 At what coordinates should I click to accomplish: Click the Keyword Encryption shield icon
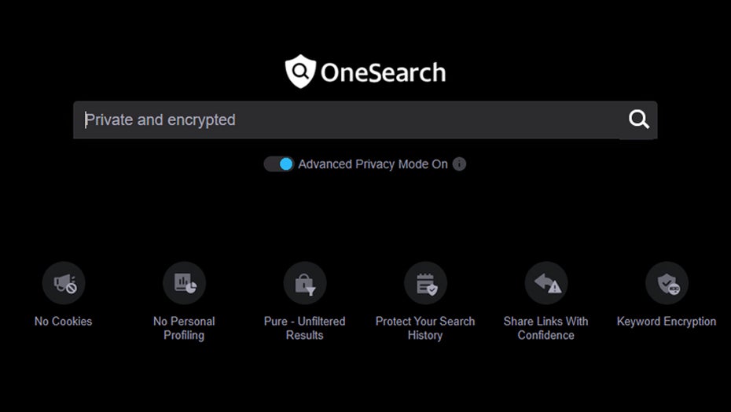coord(667,283)
